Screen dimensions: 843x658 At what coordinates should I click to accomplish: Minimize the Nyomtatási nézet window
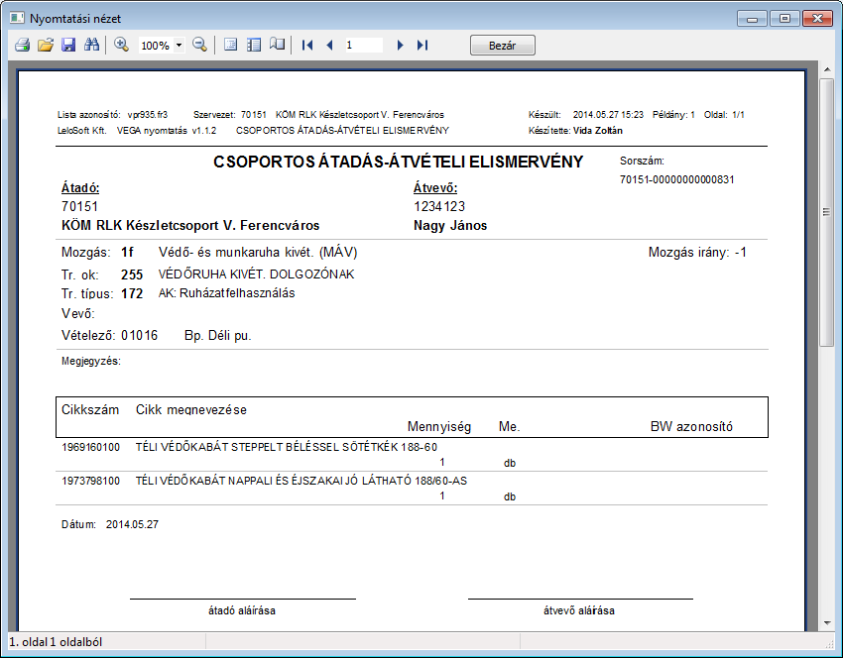(x=752, y=18)
